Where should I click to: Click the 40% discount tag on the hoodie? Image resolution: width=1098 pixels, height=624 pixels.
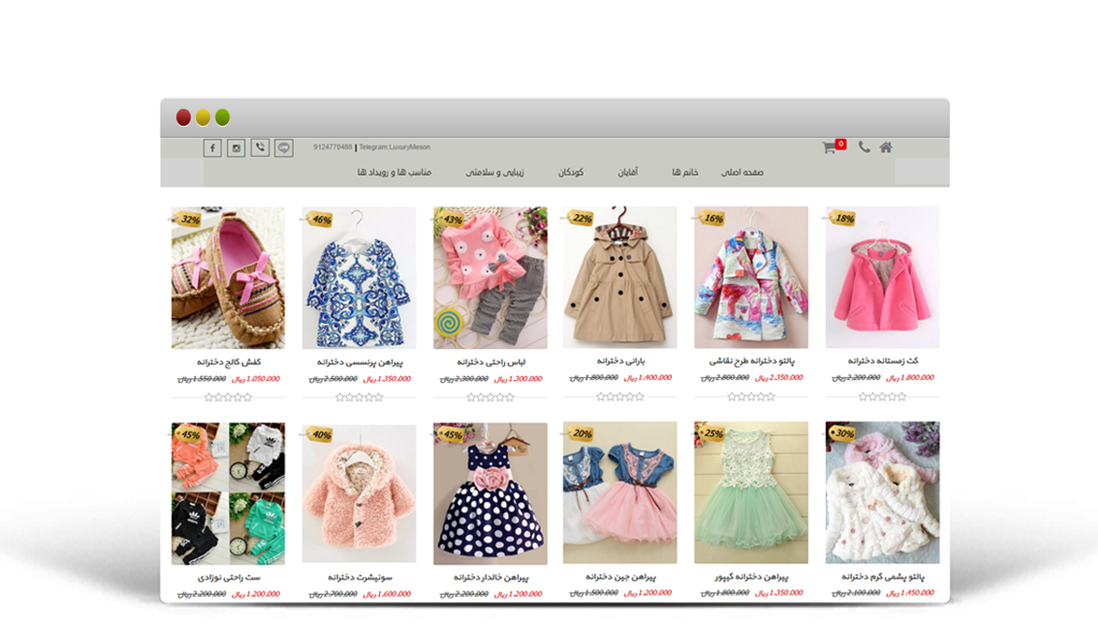pyautogui.click(x=319, y=434)
